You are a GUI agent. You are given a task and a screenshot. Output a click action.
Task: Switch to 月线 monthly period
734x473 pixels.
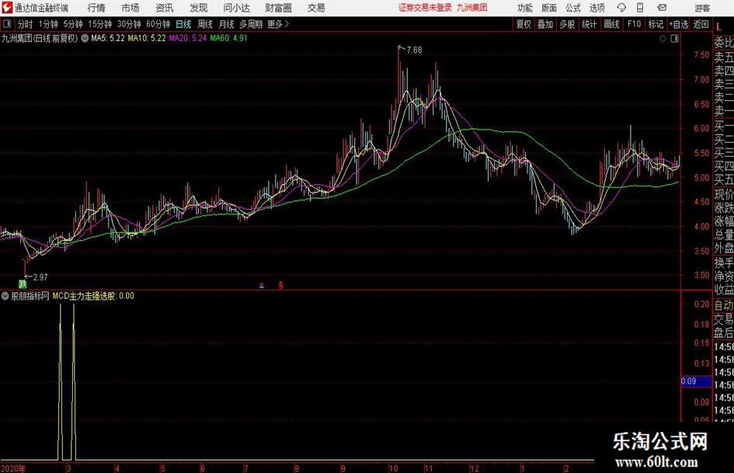(227, 24)
